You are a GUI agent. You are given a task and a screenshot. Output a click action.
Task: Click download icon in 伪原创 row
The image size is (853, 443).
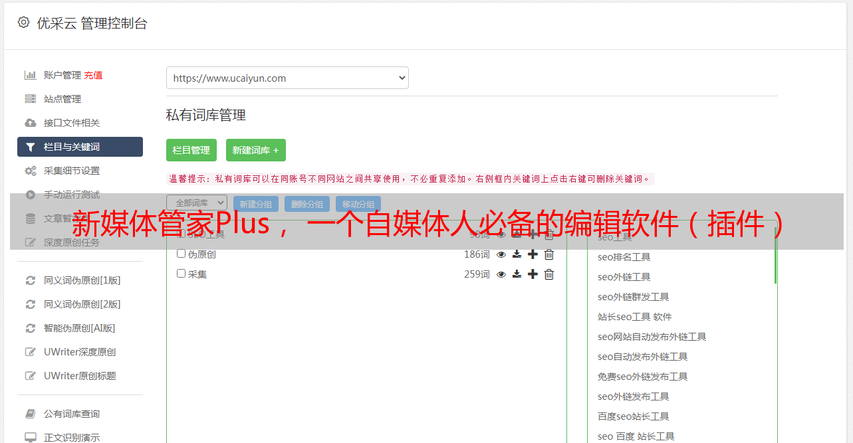tap(517, 254)
